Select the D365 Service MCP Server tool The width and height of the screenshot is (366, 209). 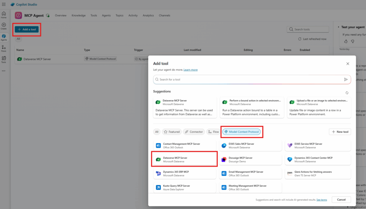pos(318,146)
